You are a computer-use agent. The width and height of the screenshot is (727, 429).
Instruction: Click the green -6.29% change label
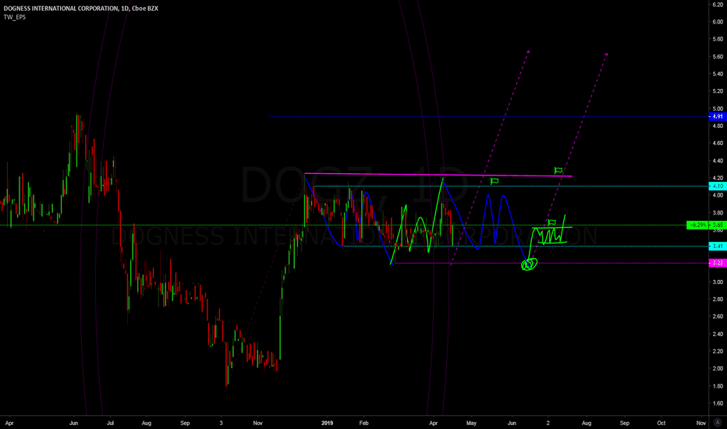pos(698,225)
